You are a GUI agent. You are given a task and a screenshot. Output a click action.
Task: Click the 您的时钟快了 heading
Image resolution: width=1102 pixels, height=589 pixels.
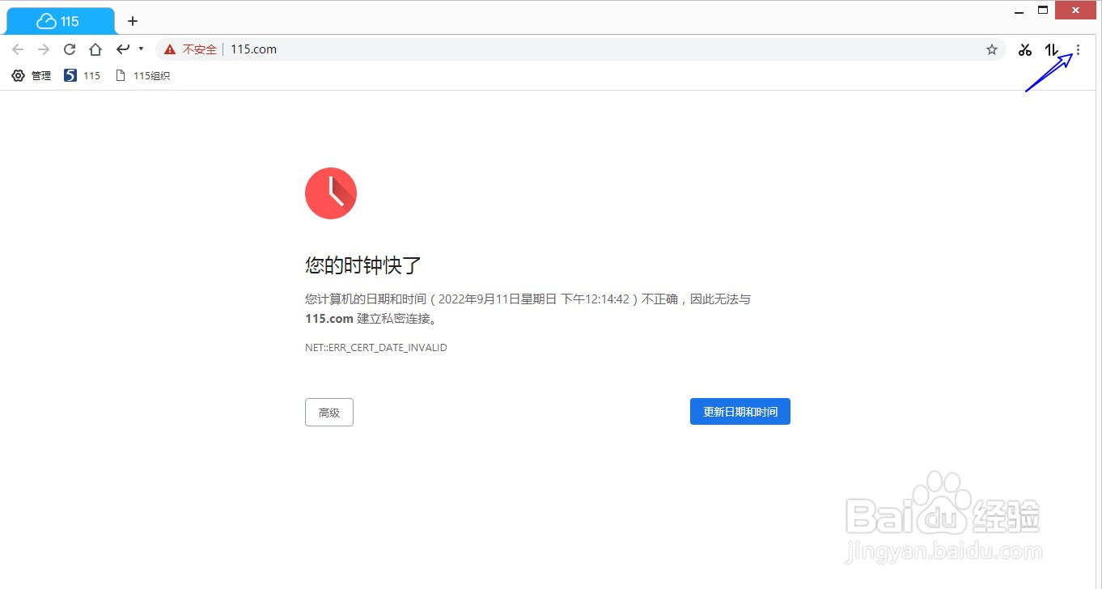(x=363, y=265)
